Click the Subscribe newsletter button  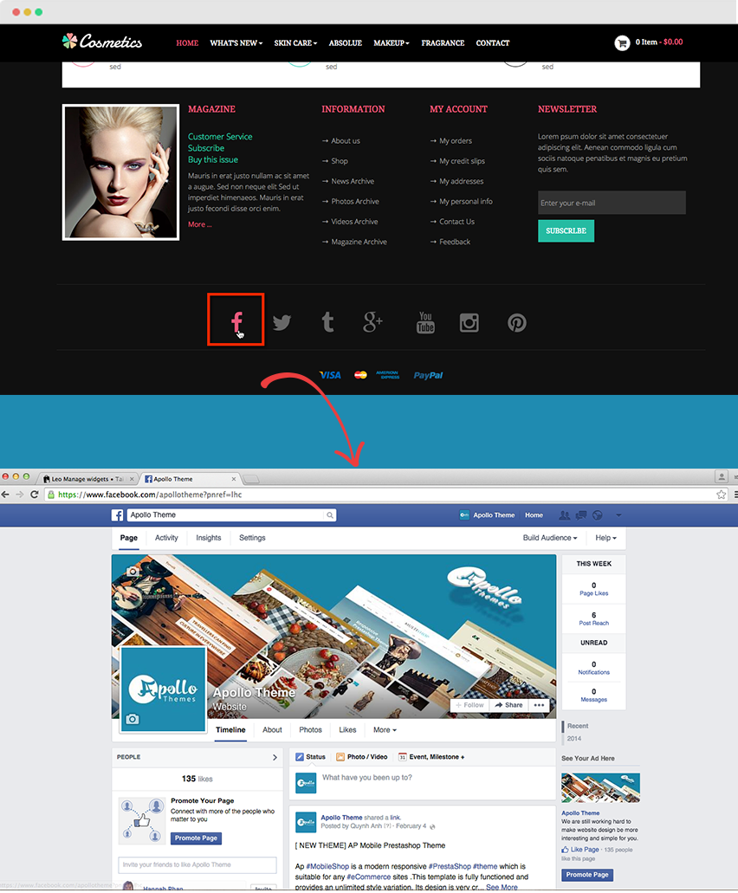[x=566, y=231]
